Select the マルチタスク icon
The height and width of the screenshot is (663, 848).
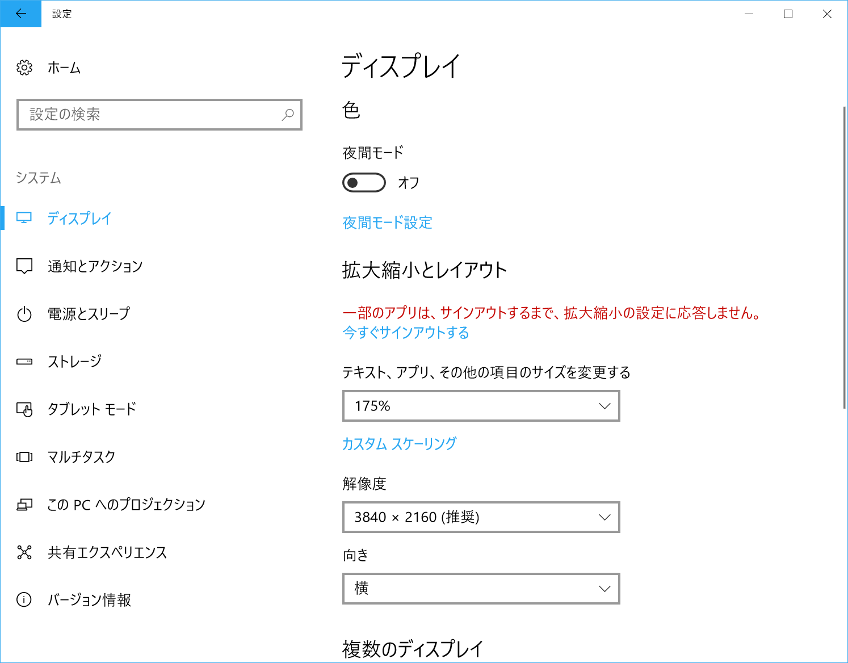[x=25, y=456]
